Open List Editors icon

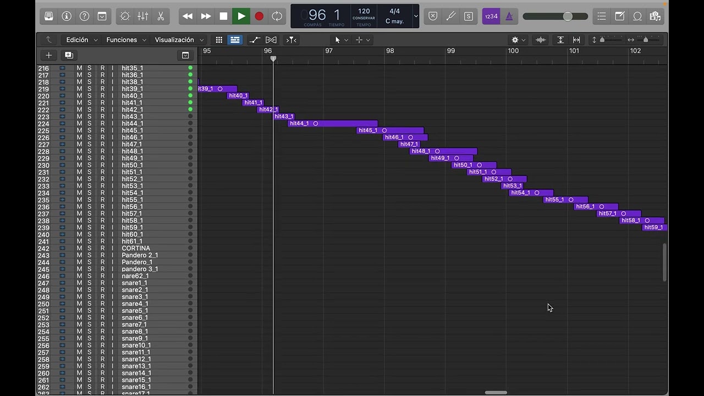602,16
